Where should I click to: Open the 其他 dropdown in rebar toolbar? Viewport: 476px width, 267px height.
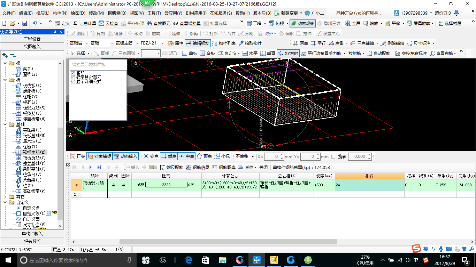click(x=247, y=167)
